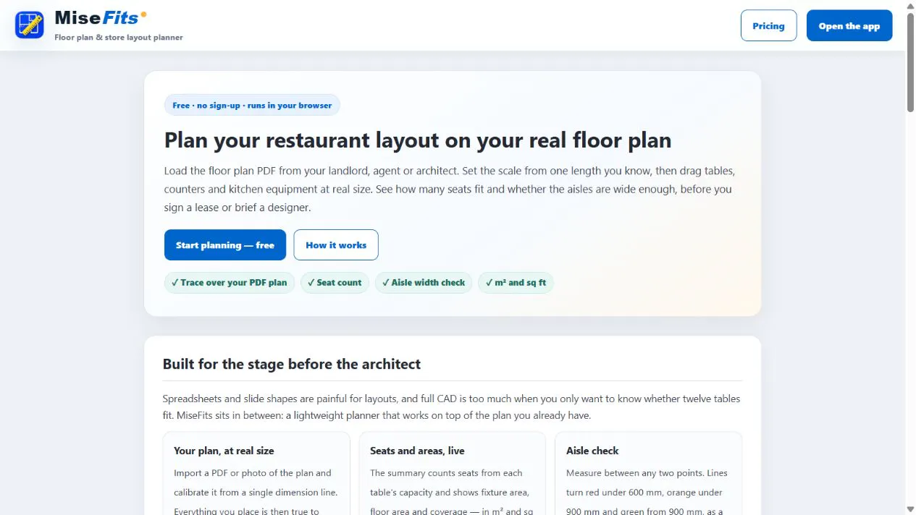This screenshot has height=515, width=916.
Task: Click the Plan your restaurant layout headline
Action: (418, 140)
